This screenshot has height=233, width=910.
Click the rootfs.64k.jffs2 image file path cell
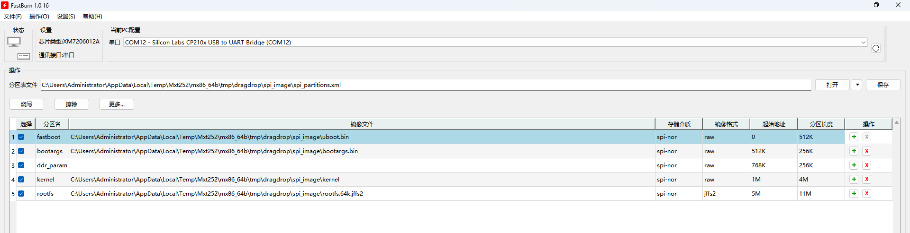(x=362, y=194)
